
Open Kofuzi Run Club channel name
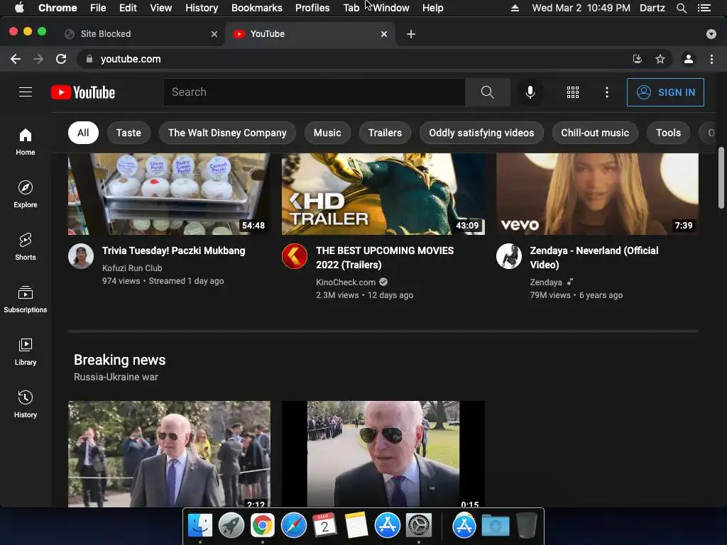132,268
